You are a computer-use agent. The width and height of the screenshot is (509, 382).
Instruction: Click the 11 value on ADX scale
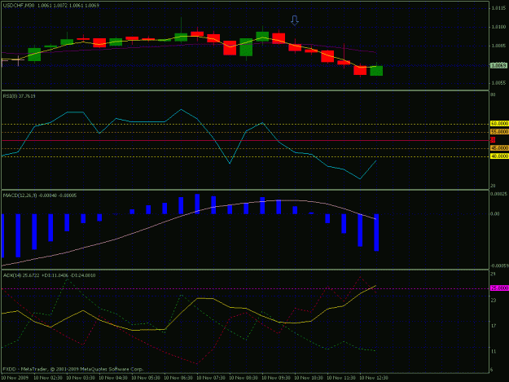493,352
